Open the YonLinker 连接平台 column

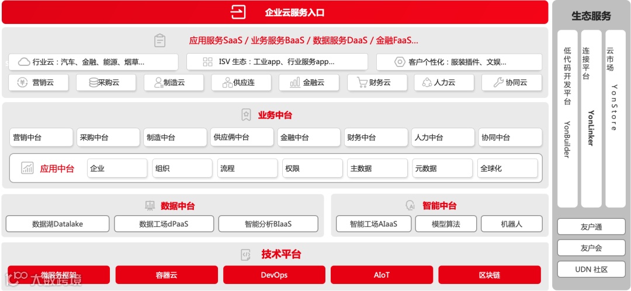tap(591, 118)
